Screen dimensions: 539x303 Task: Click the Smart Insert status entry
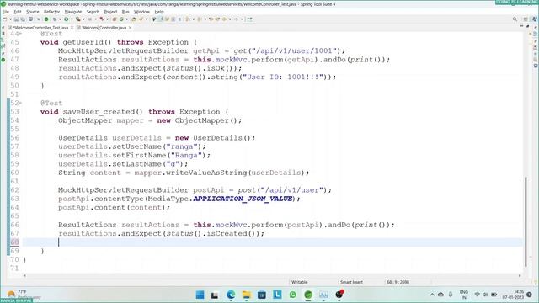[351, 282]
